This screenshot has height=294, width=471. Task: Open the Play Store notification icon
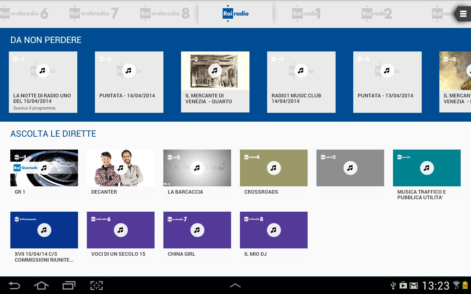click(x=403, y=285)
